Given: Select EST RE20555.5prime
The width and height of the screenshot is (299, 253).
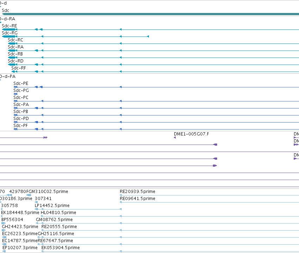Looking at the screenshot, I should click(x=59, y=227).
